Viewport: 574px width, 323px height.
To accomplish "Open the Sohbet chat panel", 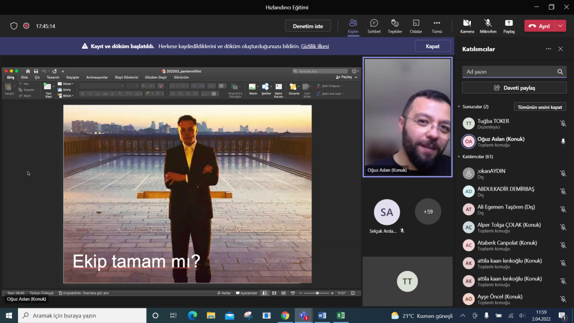I will pyautogui.click(x=374, y=25).
